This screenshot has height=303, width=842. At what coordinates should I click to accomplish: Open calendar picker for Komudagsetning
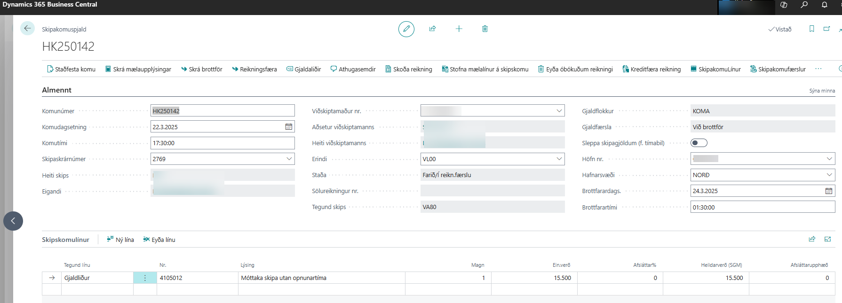pyautogui.click(x=288, y=127)
